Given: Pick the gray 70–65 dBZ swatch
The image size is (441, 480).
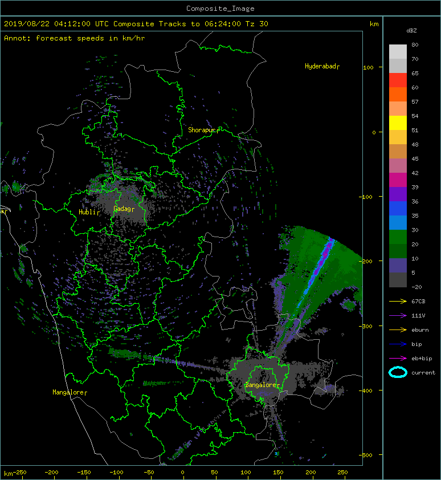Looking at the screenshot, I should tap(398, 66).
